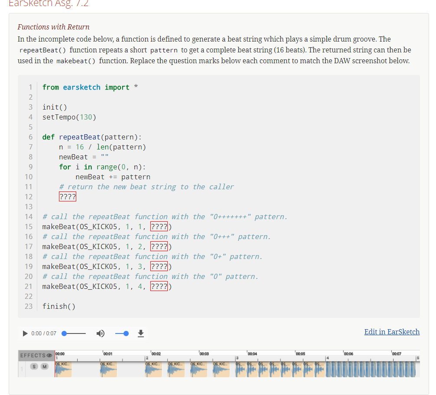Toggle the EFFECTS visibility eye icon
Screen dimensions: 436x395
49,355
